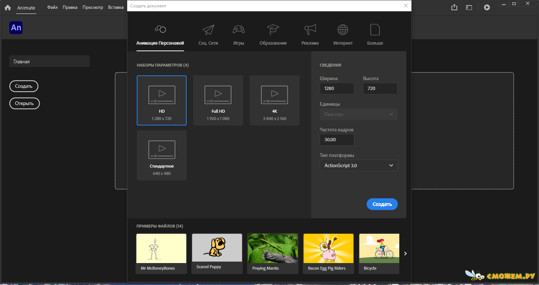
Task: Choose the 4K 3840 x 2160 preset
Action: 275,101
